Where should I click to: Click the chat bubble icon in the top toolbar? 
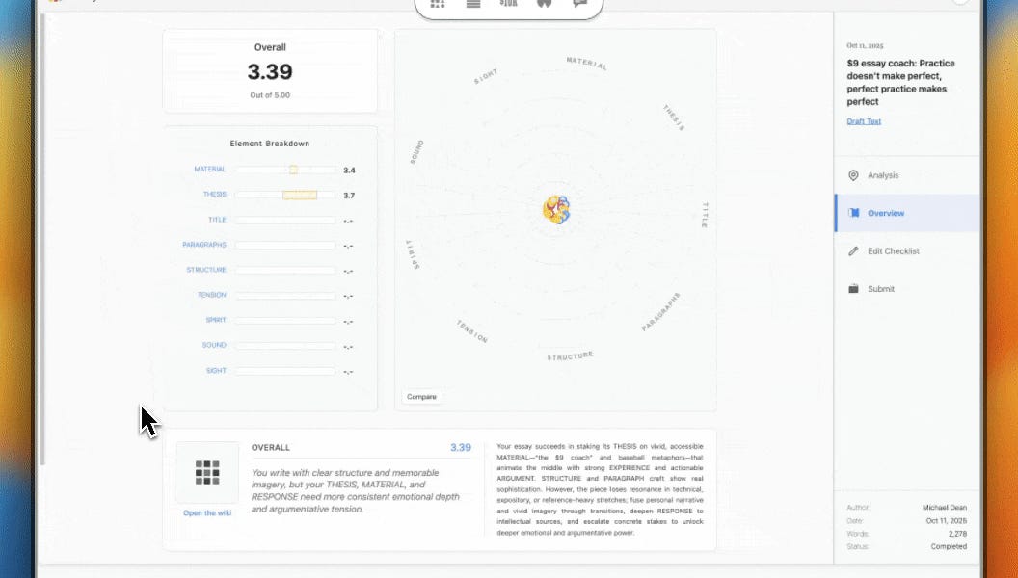pos(579,3)
